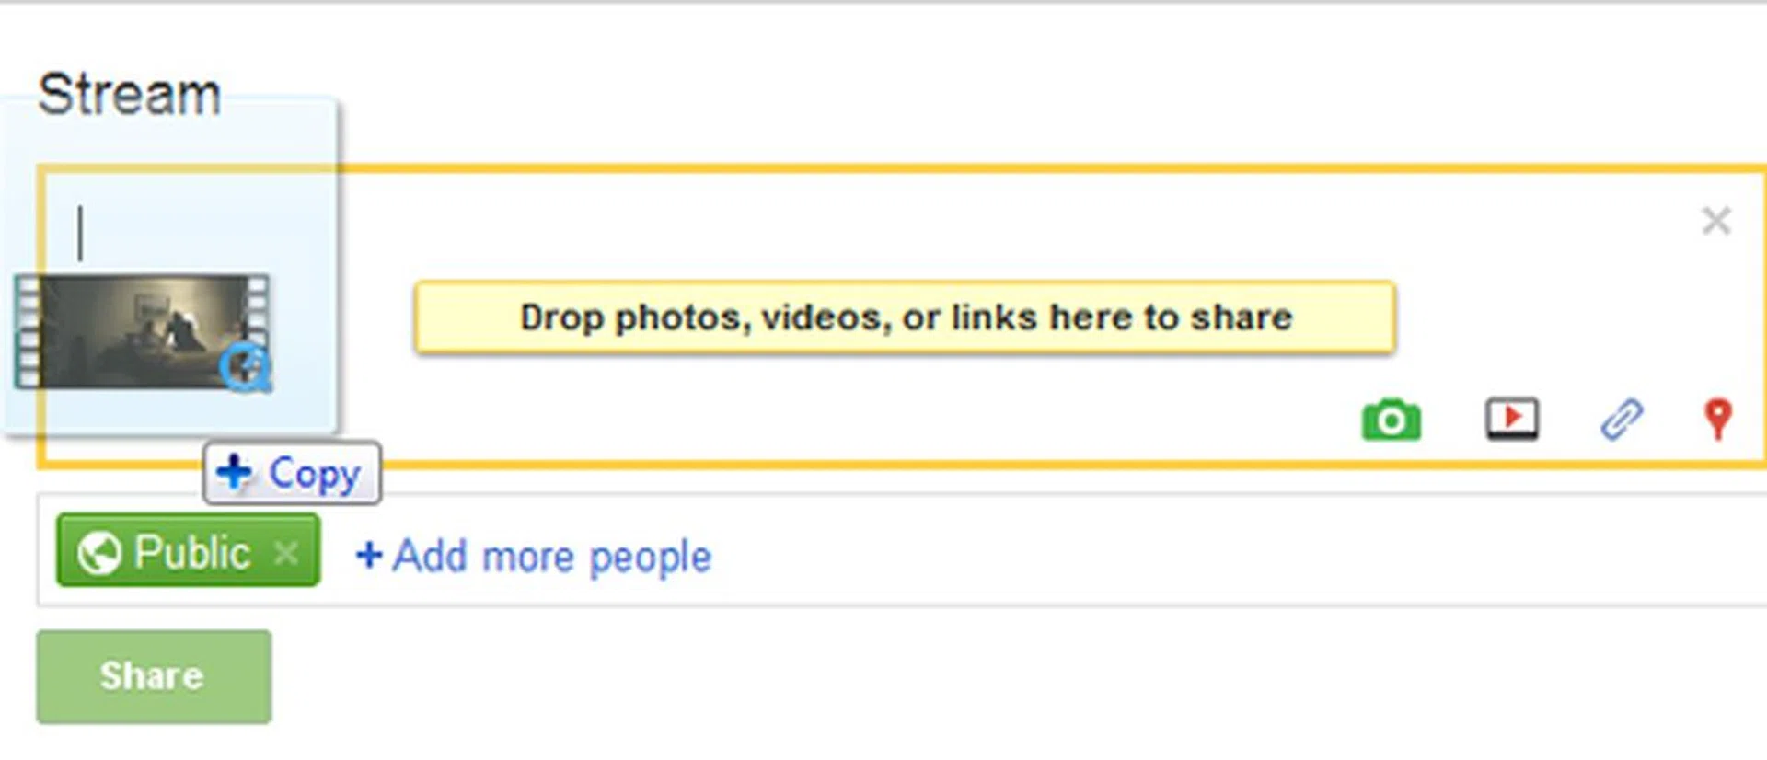Image resolution: width=1767 pixels, height=760 pixels.
Task: Click the Add more people link
Action: tap(551, 556)
